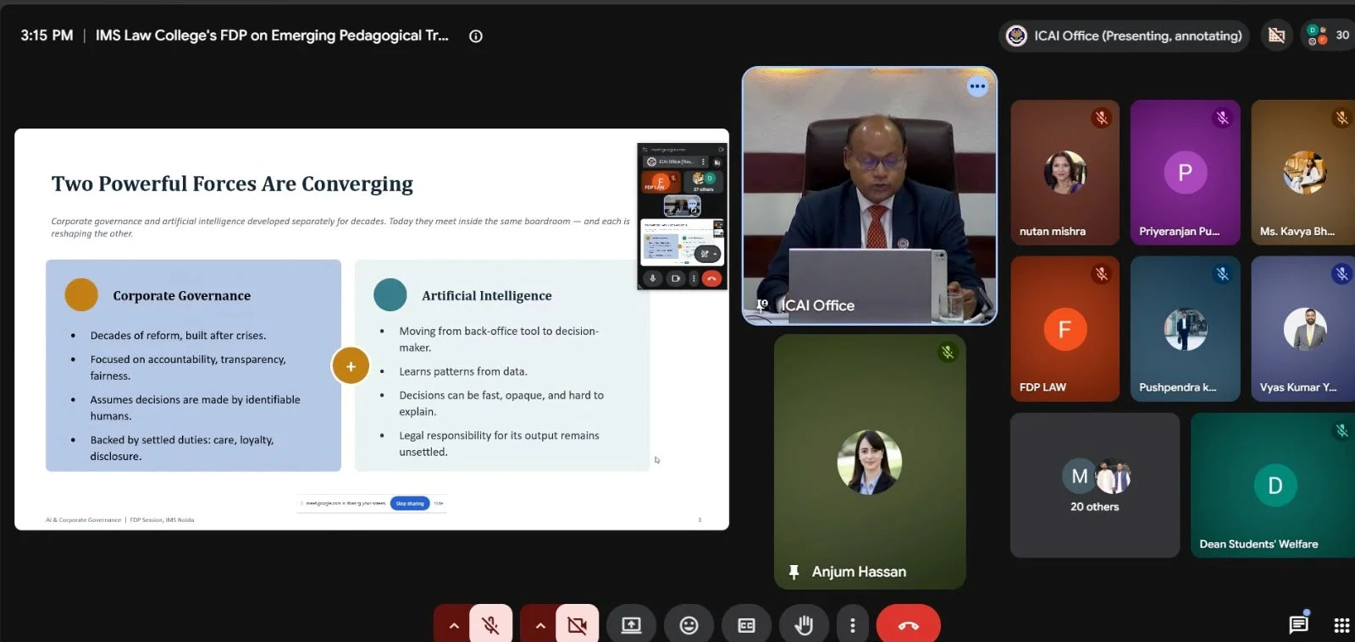
Task: Click muted mic icon on Vyas Kumar tile
Action: [1341, 274]
